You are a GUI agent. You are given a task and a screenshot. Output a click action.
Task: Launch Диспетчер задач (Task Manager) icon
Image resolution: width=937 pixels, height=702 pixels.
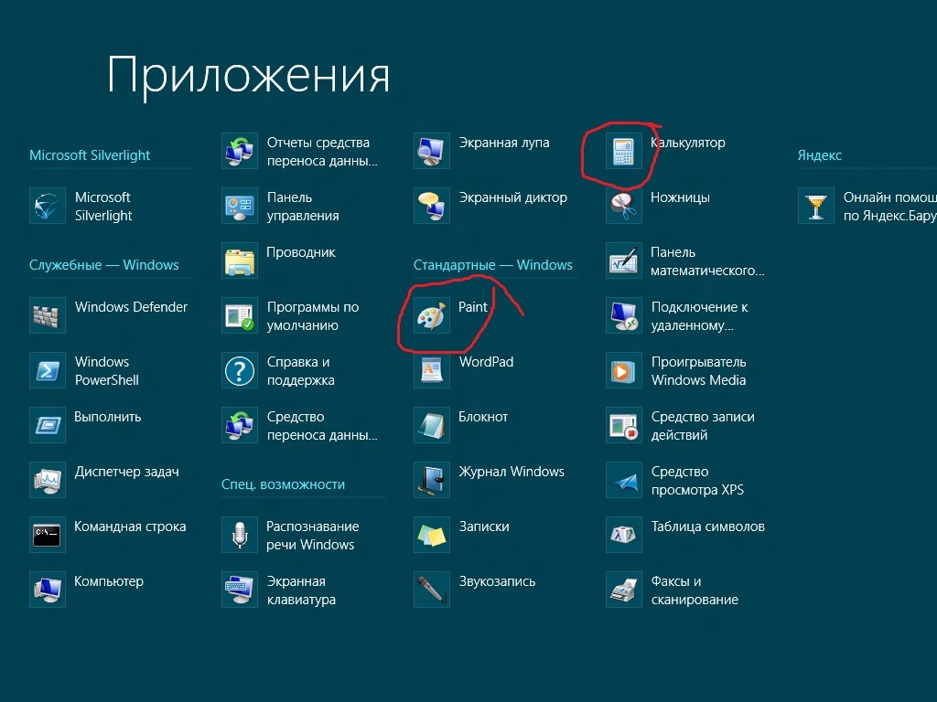tap(48, 481)
